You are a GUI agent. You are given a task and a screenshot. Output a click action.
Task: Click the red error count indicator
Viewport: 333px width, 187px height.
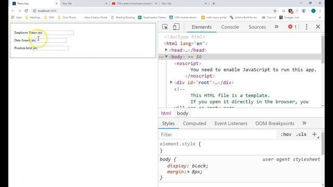tap(292, 26)
